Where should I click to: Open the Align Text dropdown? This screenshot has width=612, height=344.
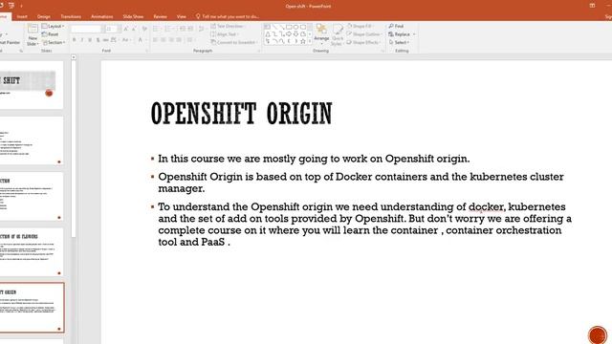tap(225, 34)
